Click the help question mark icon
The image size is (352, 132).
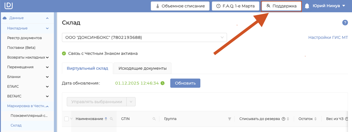point(345,23)
